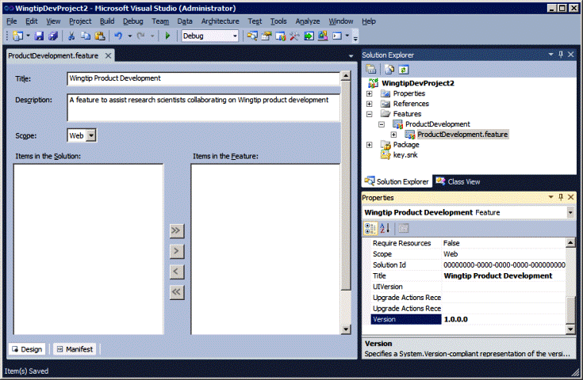583x380 pixels.
Task: Expand the Package node
Action: click(x=369, y=145)
